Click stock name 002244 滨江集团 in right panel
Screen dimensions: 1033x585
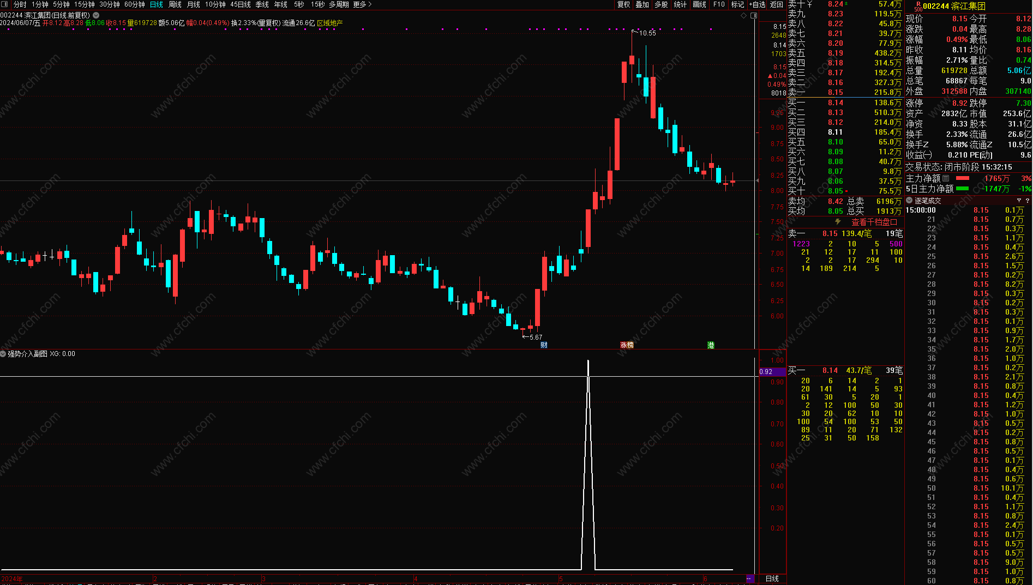coord(954,6)
